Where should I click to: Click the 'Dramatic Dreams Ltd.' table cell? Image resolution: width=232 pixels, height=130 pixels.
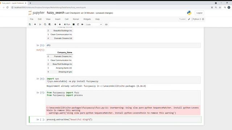pyautogui.click(x=63, y=38)
